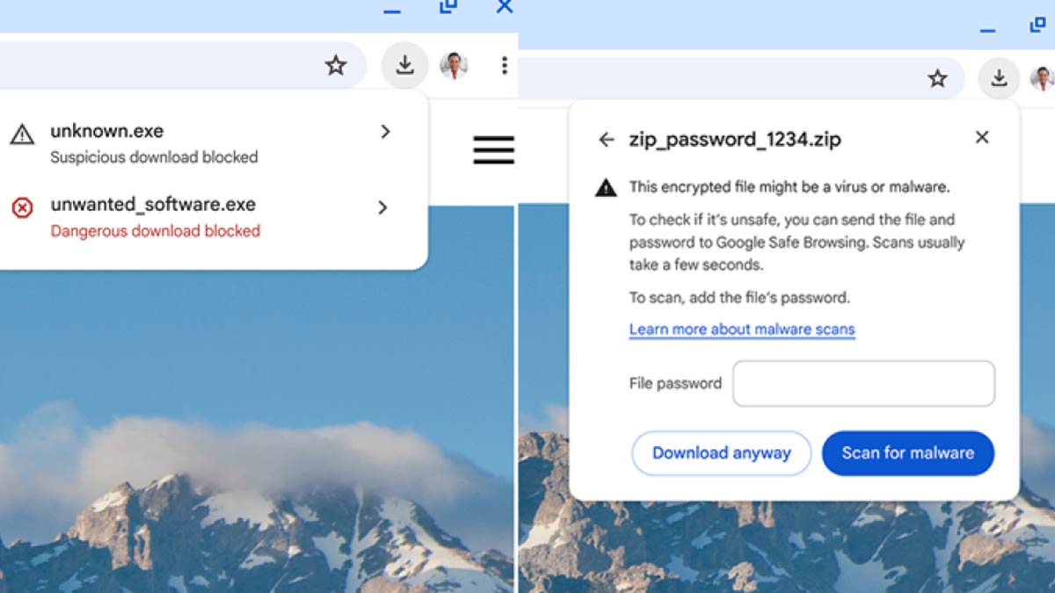Viewport: 1055px width, 593px height.
Task: Click the warning triangle beside unknown.exe
Action: (22, 134)
